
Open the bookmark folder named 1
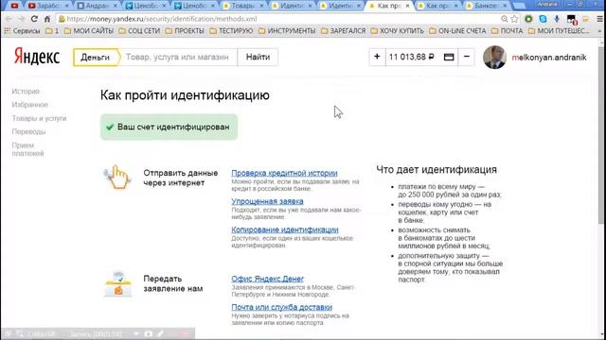[52, 31]
